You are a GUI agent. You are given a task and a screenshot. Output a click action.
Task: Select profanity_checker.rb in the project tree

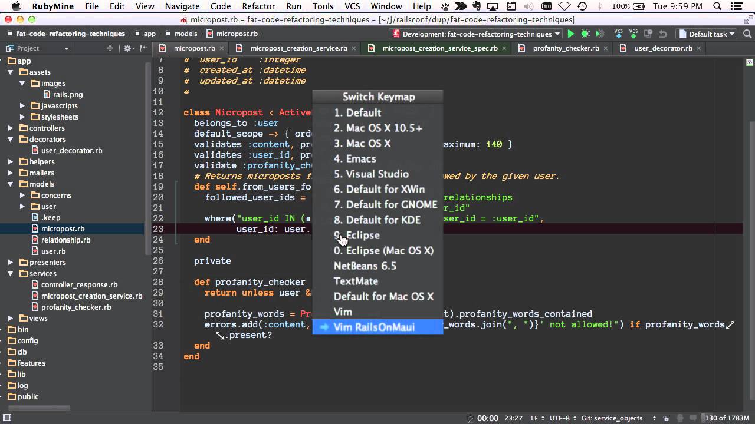(76, 307)
